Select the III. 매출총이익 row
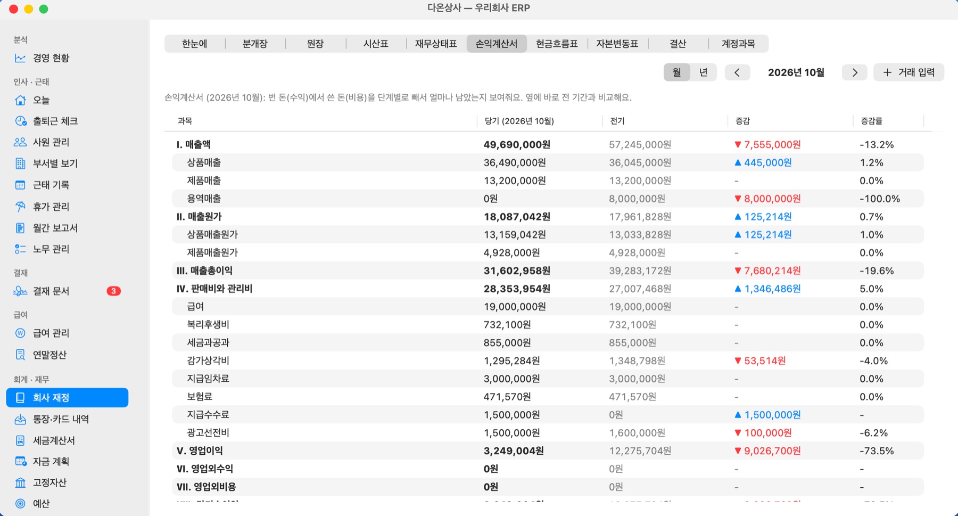958x516 pixels. point(548,271)
